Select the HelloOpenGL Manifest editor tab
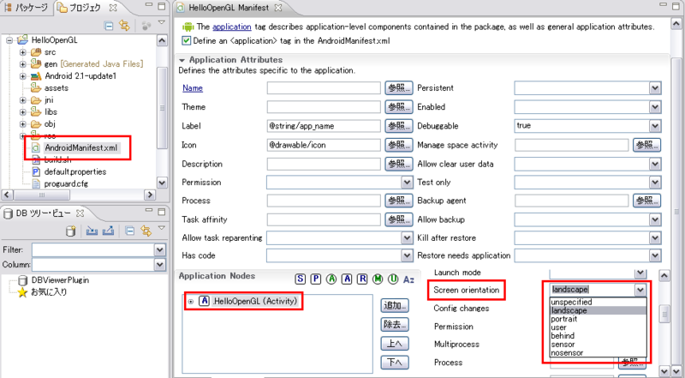Screen dimensions: 685x378 (x=229, y=8)
